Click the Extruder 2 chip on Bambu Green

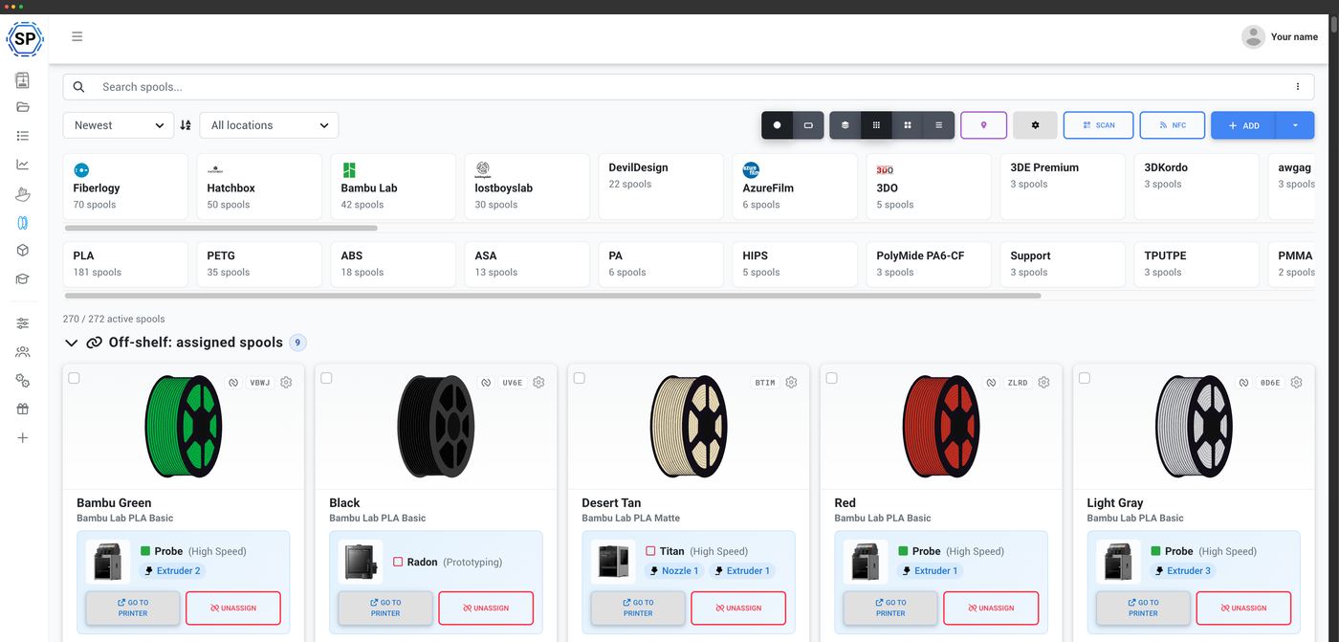[172, 570]
